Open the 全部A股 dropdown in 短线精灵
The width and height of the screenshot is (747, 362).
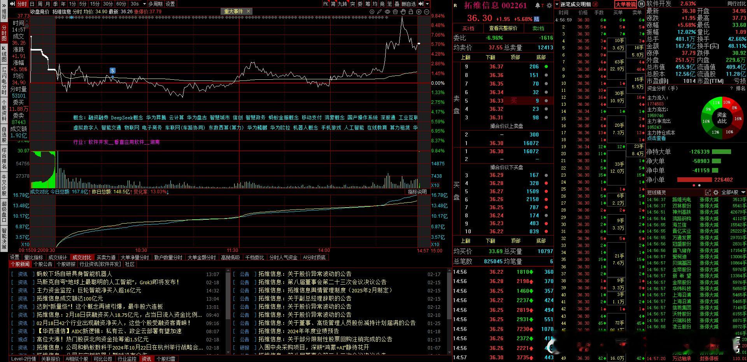pyautogui.click(x=733, y=192)
